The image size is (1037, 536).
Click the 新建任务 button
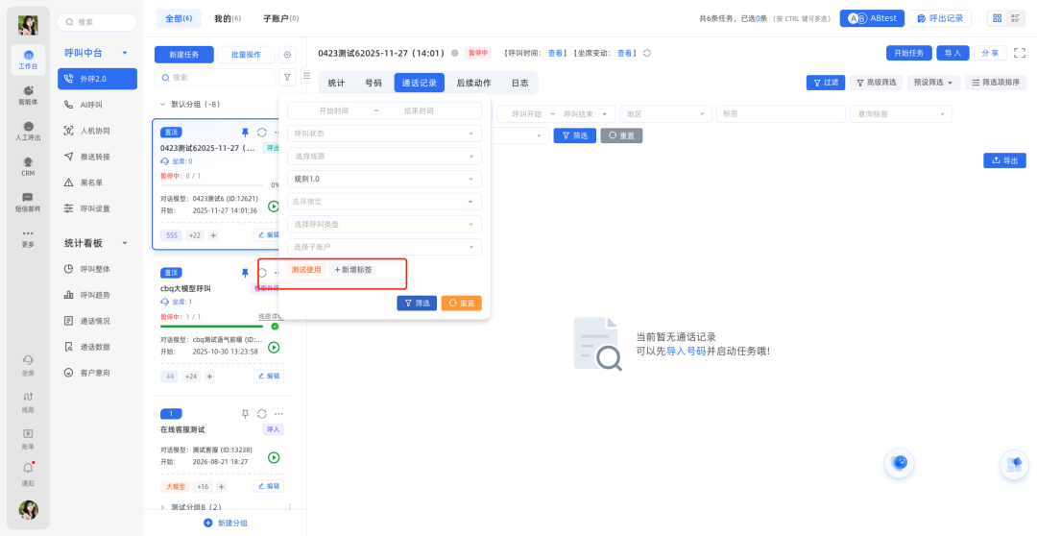(x=183, y=55)
